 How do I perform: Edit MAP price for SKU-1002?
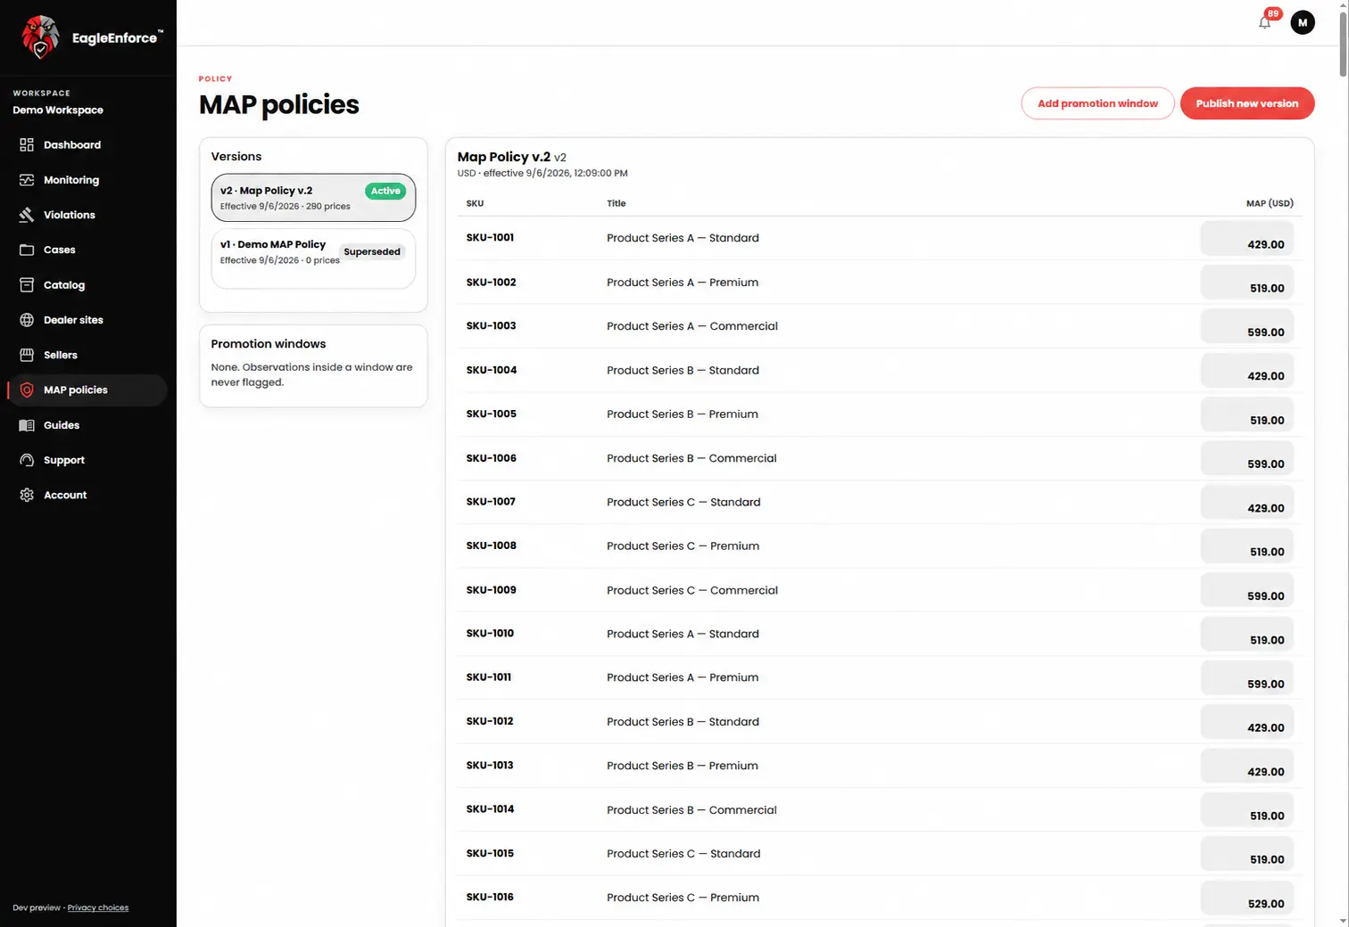[1246, 283]
